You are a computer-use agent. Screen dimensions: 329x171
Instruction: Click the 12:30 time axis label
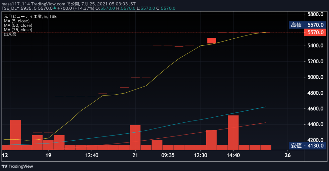[200, 155]
